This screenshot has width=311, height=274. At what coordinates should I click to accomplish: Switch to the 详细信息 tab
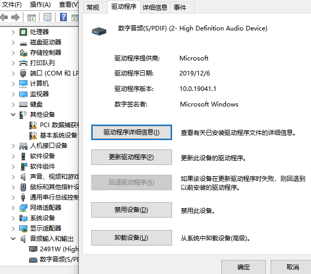(x=155, y=8)
